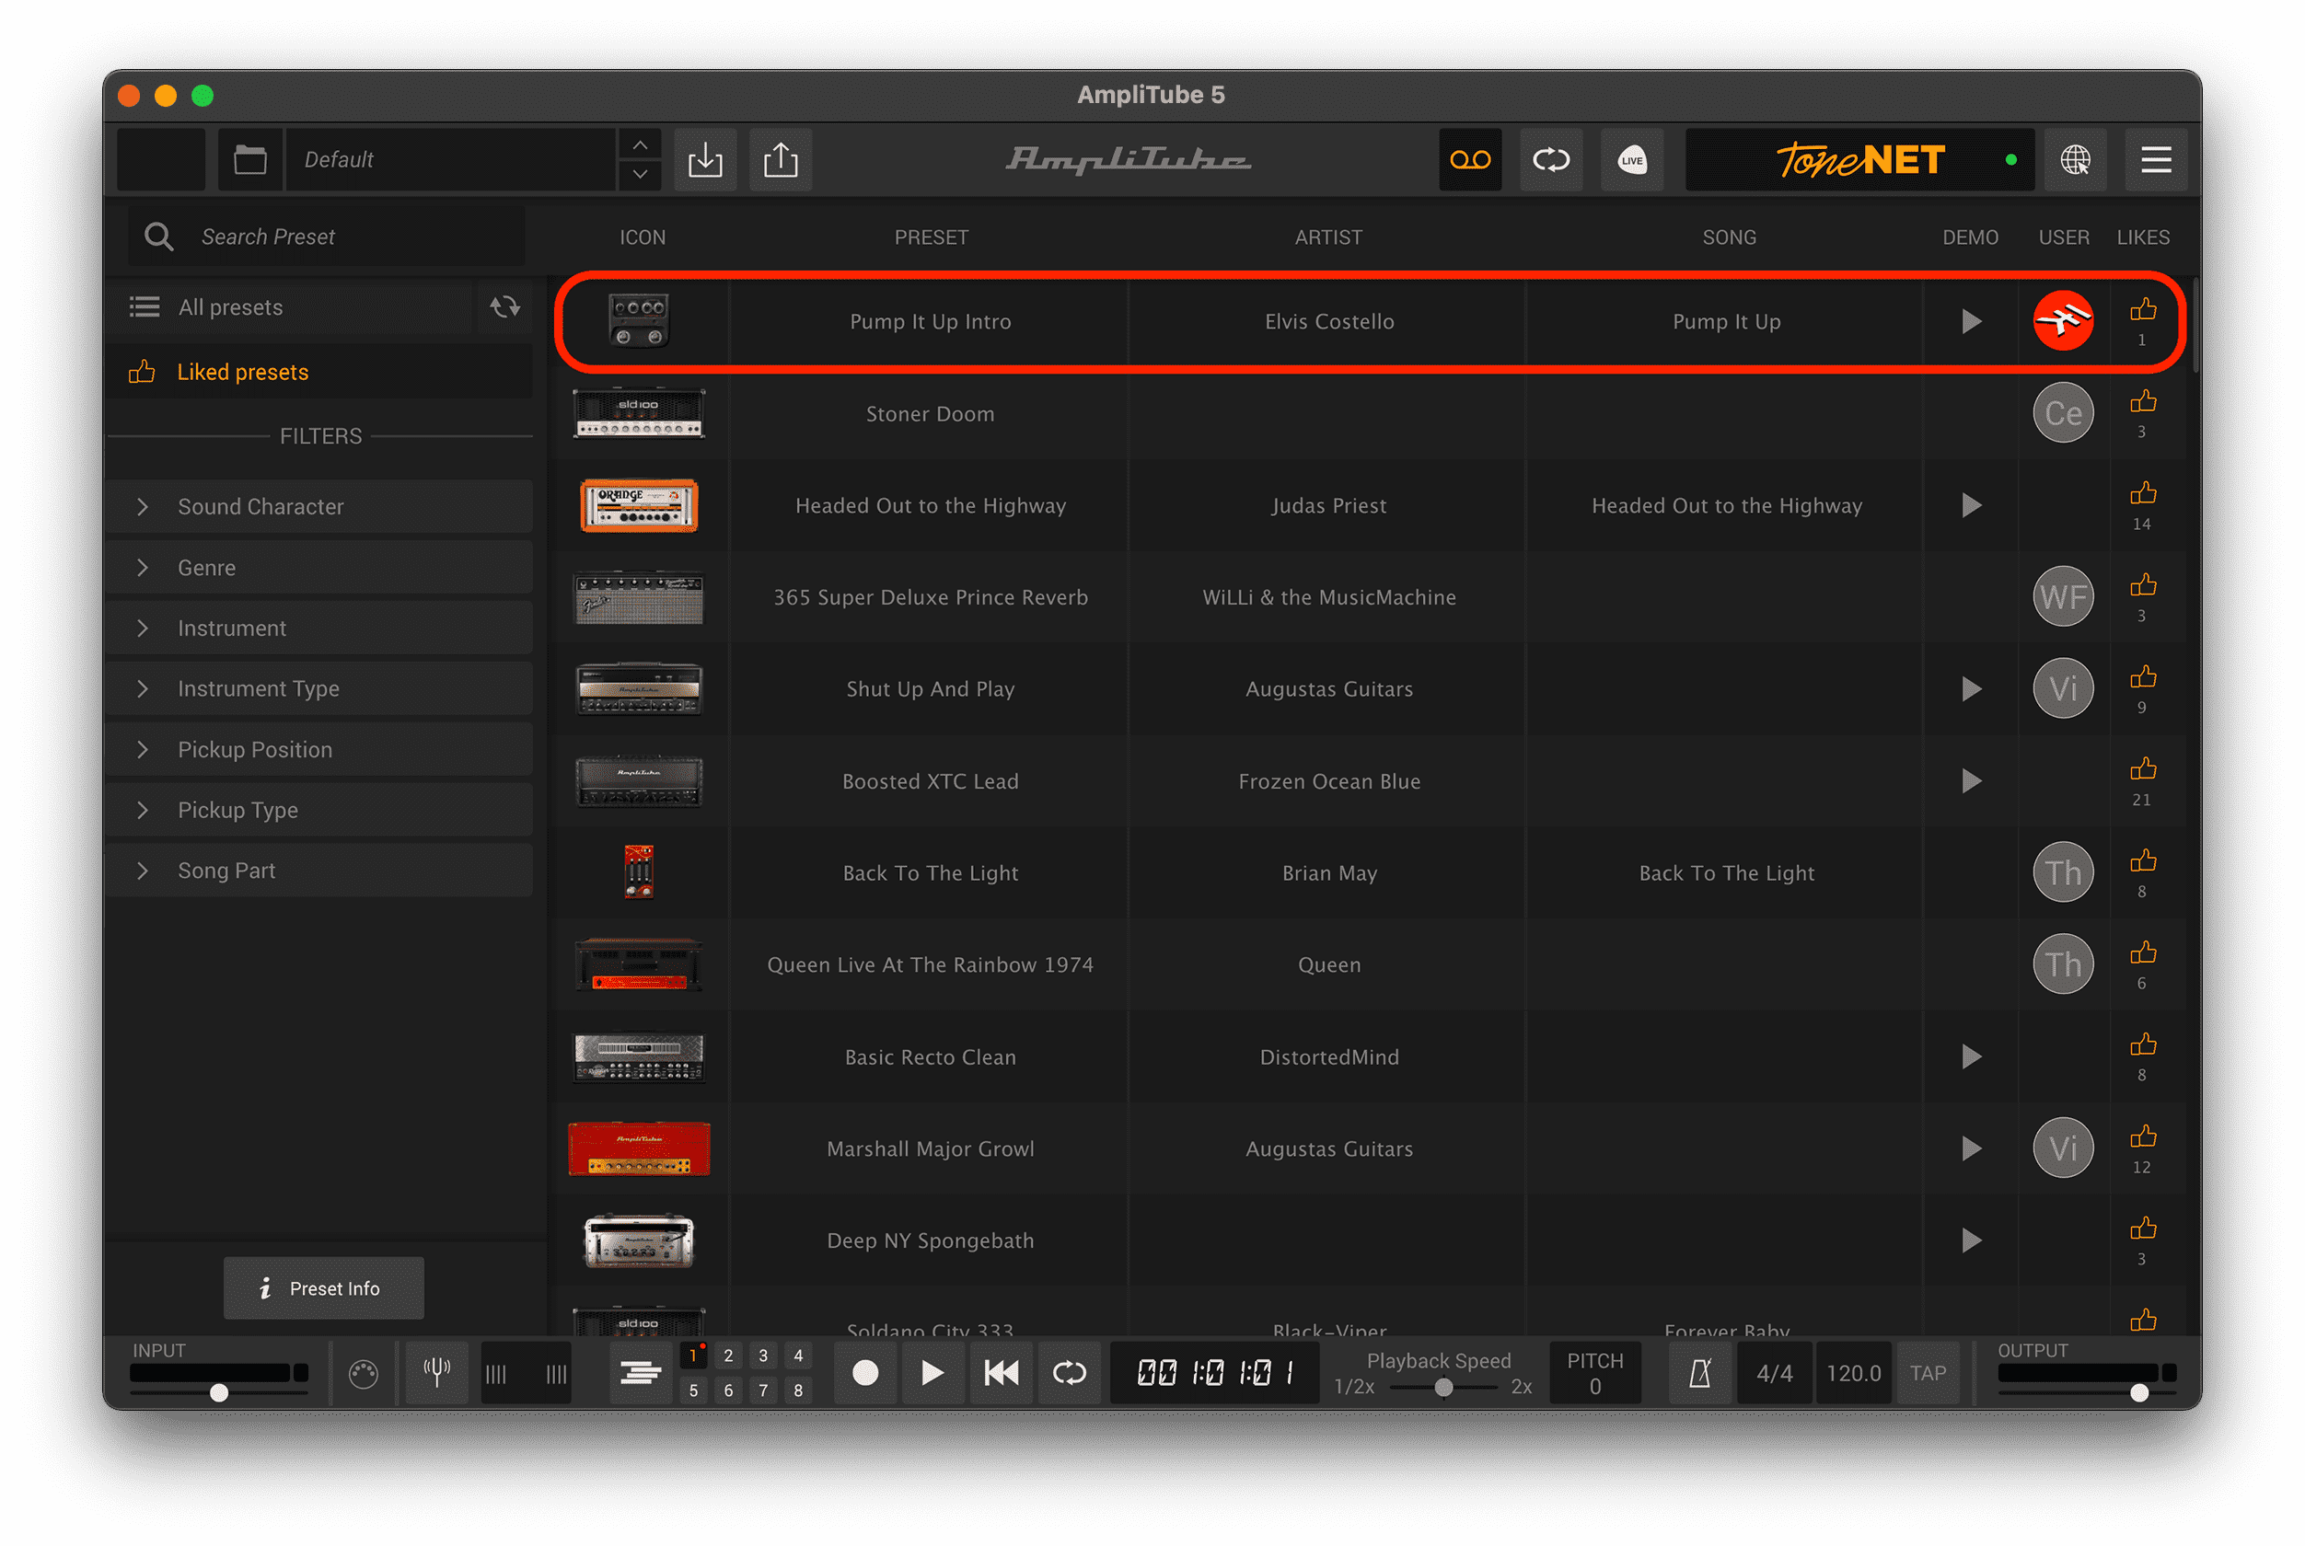Toggle like on Stoner Doom preset
Screen dimensions: 2305x1546
[2142, 402]
